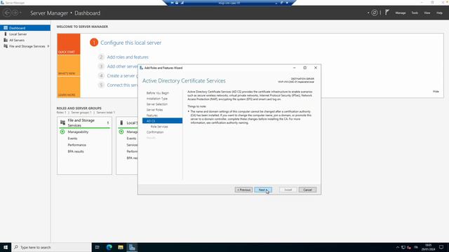Screen dimensions: 449x252
Task: Close the Add Roles and Features Wizard
Action: (316, 68)
